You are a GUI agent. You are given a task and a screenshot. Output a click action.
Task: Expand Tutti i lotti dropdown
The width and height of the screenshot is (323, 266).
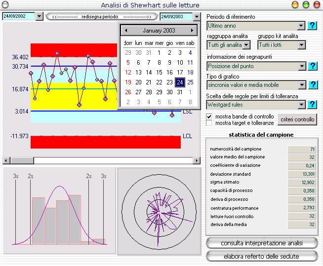click(302, 45)
